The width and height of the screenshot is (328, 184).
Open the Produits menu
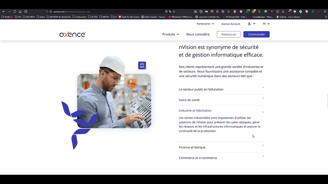pyautogui.click(x=171, y=34)
